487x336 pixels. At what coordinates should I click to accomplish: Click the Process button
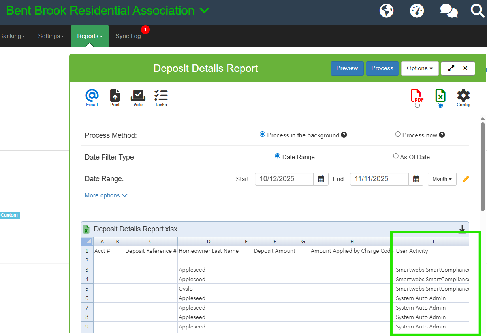tap(382, 68)
